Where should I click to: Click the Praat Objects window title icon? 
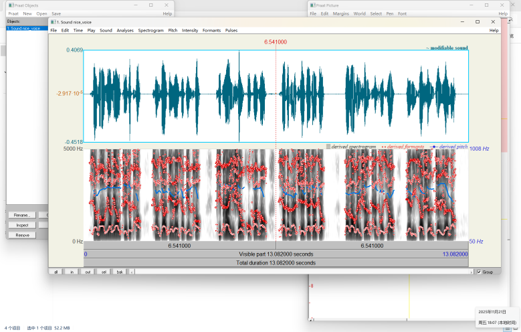click(11, 5)
